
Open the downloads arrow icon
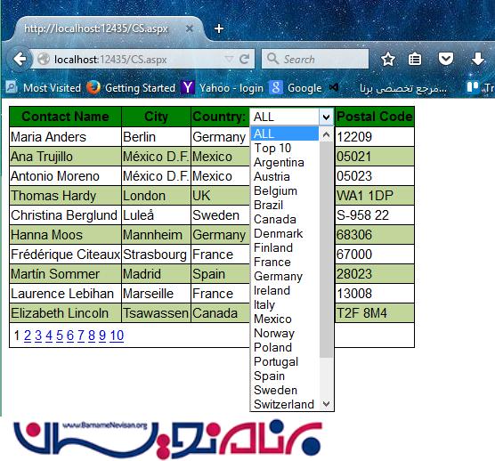coord(478,59)
